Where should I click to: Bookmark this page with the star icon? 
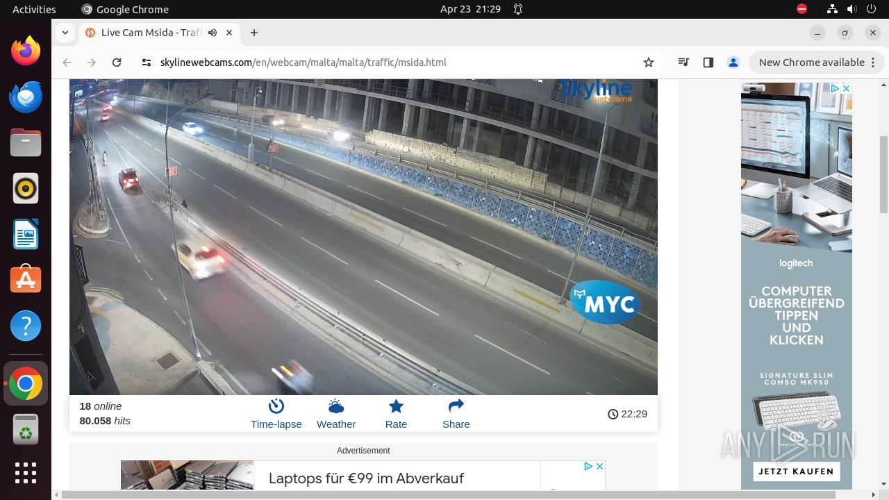tap(649, 62)
